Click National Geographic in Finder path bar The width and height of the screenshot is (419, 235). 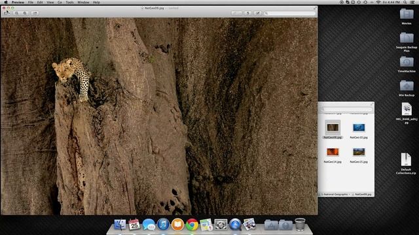click(x=334, y=195)
